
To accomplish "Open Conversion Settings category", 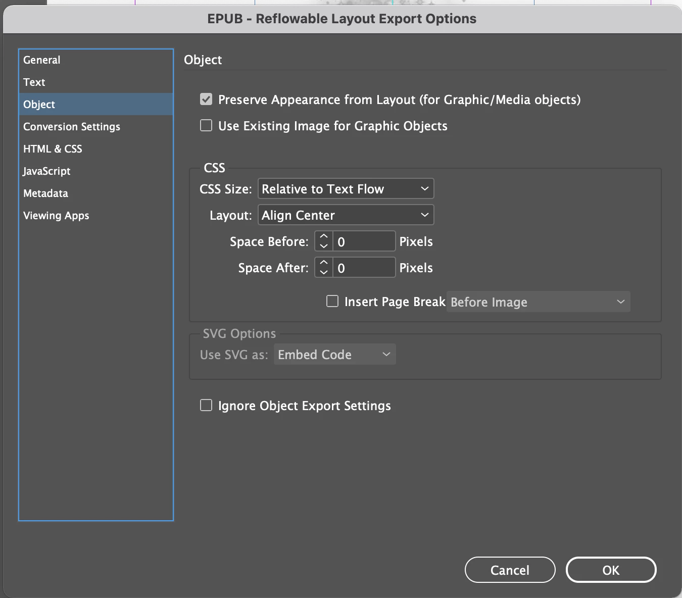I will click(96, 127).
